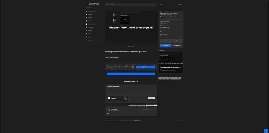Viewport: 269px width, 133px height.
Task: Open the RU language selector
Action: 161,5
